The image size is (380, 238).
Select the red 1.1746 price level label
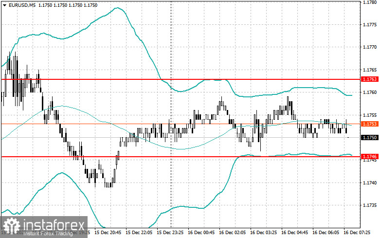[370, 156]
